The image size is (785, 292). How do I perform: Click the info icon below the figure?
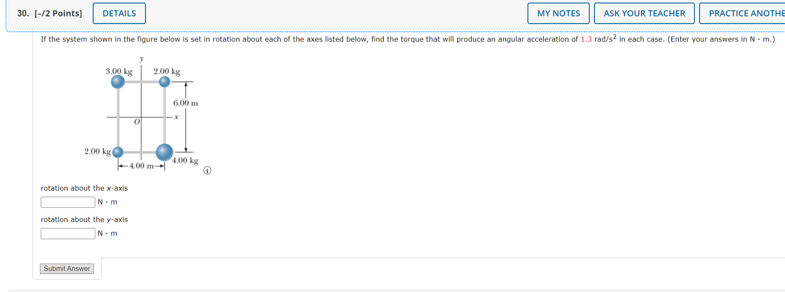(x=207, y=170)
